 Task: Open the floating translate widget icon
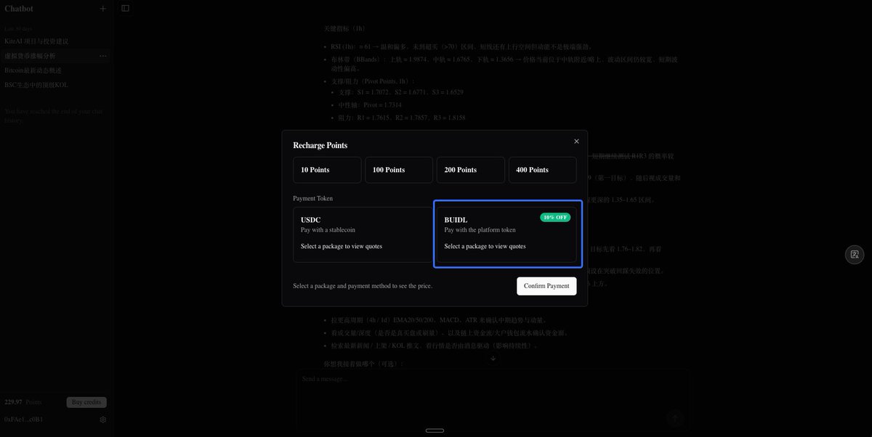click(855, 254)
